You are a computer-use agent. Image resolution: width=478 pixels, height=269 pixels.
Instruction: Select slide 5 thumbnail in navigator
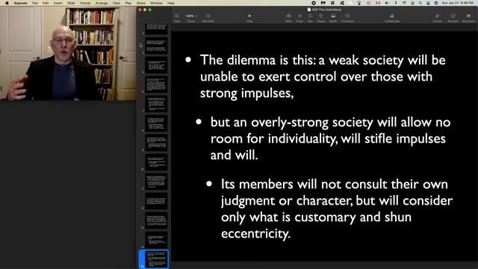[156, 65]
